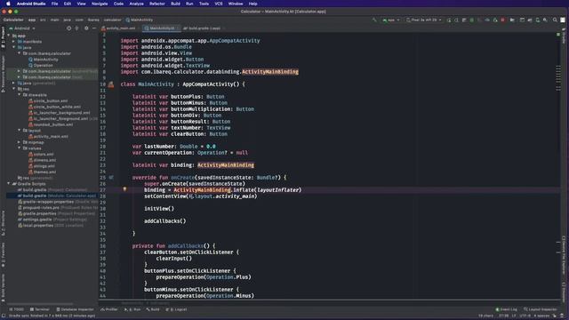Select the MainActivity.kt editor tab

[x=161, y=28]
